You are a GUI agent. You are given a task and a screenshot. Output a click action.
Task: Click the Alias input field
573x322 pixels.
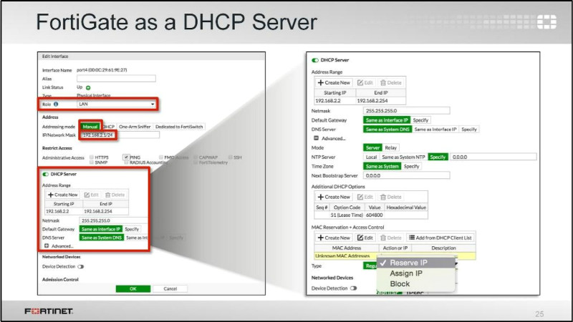(116, 79)
